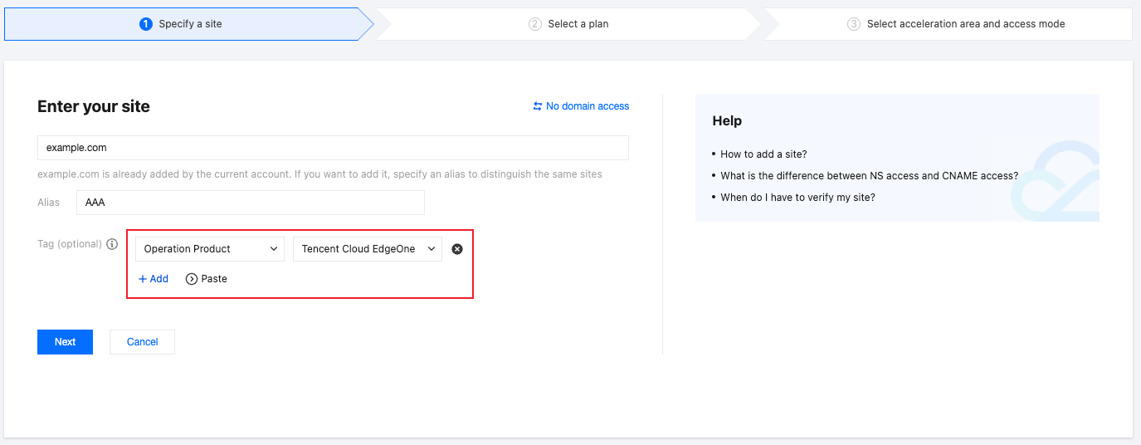This screenshot has width=1141, height=445.
Task: Open NS access versus CNAME access help link
Action: (x=869, y=176)
